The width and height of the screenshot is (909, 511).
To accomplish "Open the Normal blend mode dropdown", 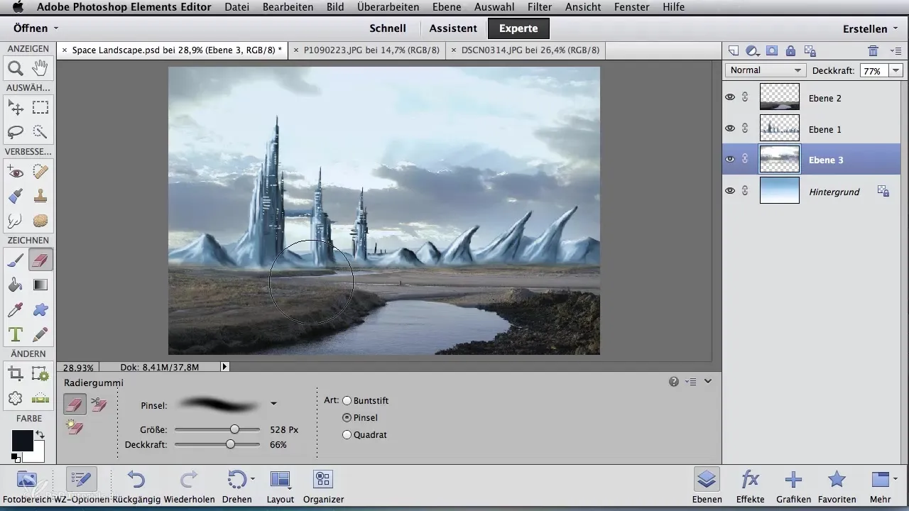I will pyautogui.click(x=765, y=70).
